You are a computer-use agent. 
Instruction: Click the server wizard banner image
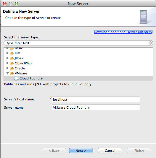[x=143, y=17]
